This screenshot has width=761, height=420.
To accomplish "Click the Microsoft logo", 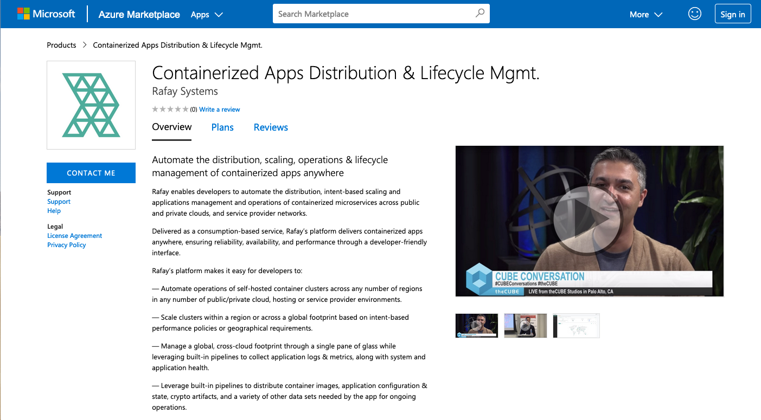I will [46, 14].
